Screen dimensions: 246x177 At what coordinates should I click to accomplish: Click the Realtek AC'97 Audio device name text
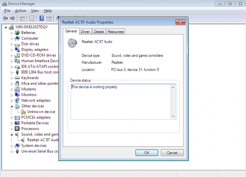click(x=97, y=42)
